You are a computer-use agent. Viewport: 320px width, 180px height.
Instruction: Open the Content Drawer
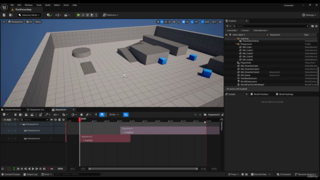11,174
